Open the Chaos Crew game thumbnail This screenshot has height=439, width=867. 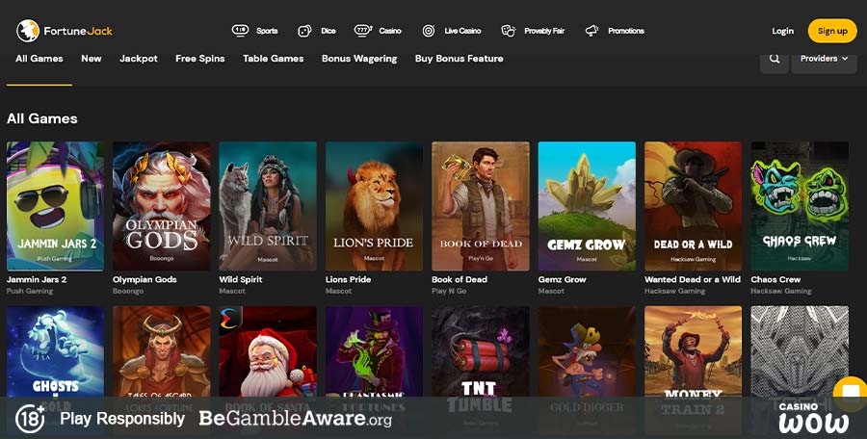[x=800, y=206]
